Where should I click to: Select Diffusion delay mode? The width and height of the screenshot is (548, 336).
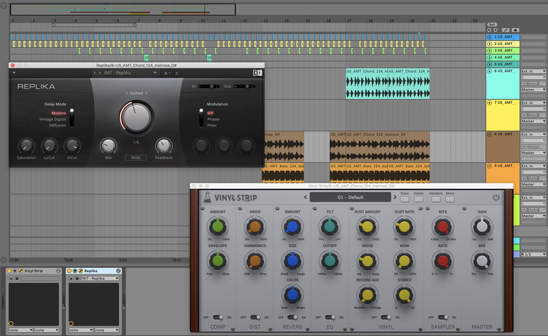point(58,125)
